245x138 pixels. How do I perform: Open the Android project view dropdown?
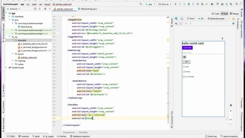14,9
